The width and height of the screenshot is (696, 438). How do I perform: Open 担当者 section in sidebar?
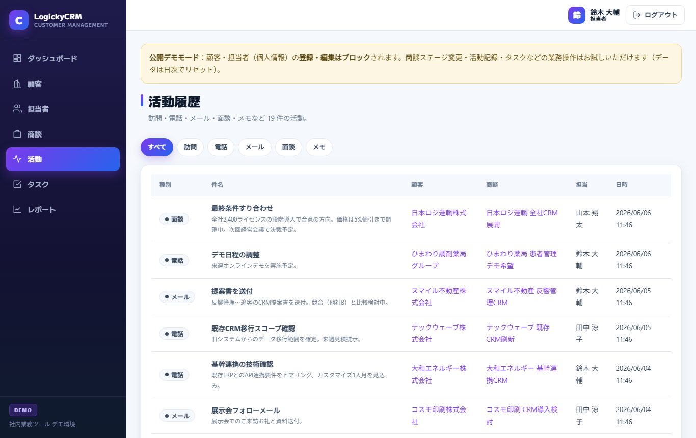coord(63,108)
